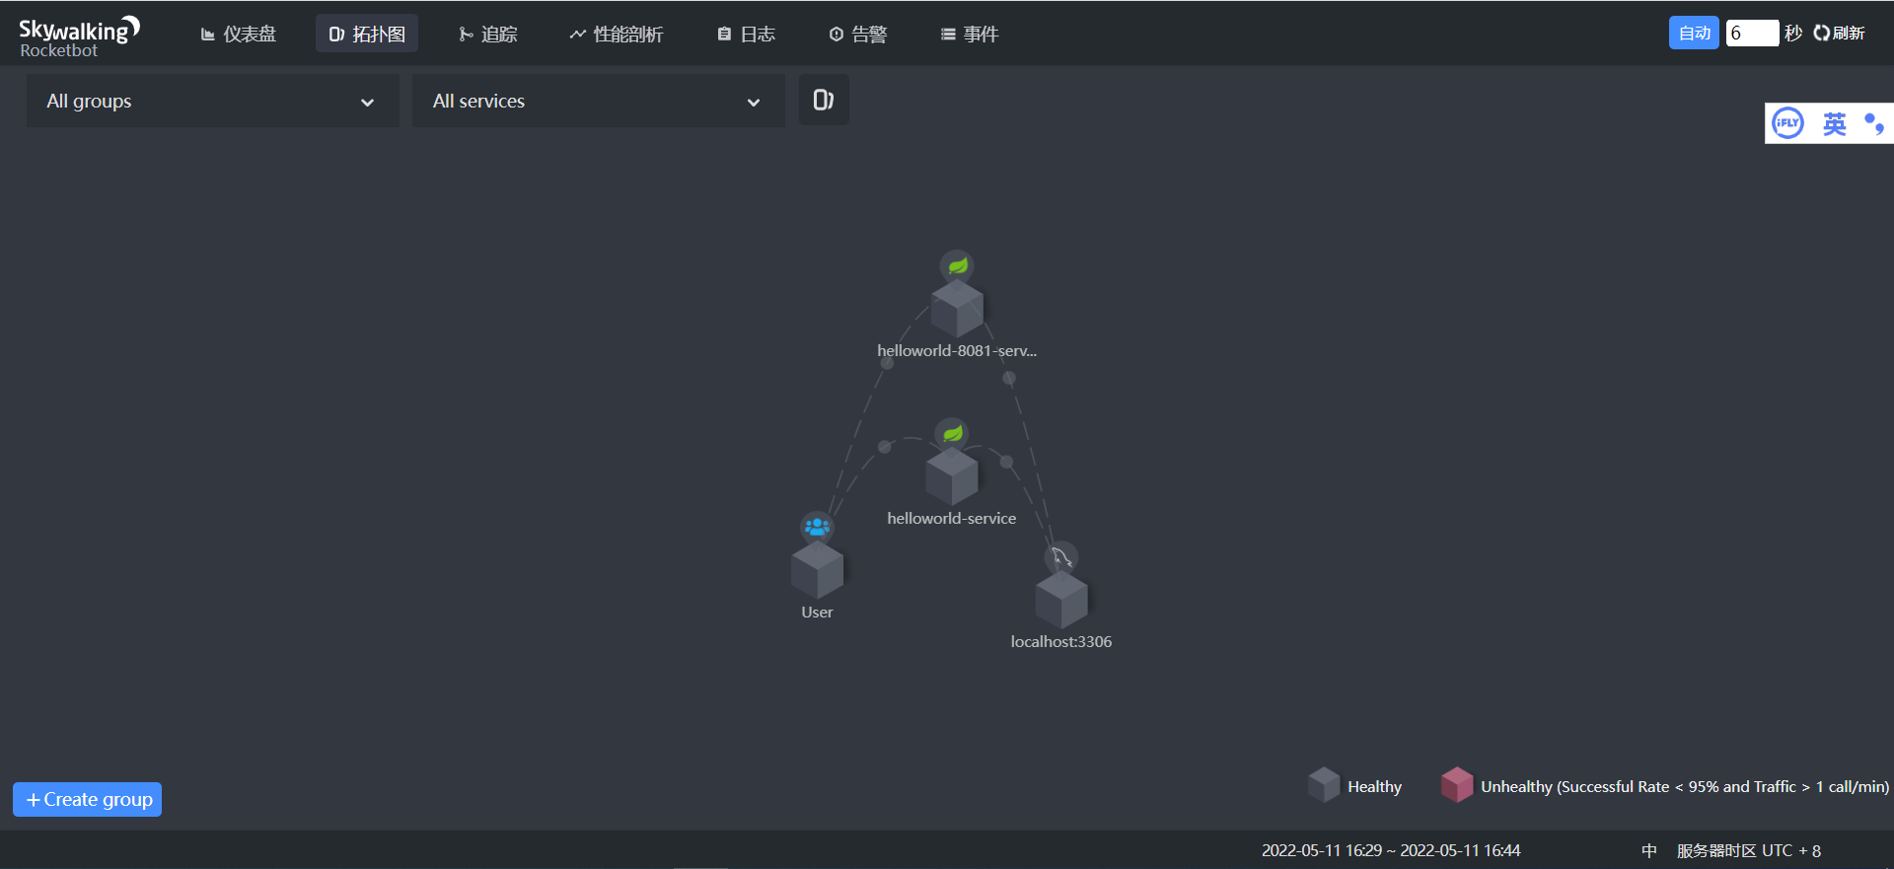Viewport: 1894px width, 869px height.
Task: Click the Unhealthy legend red cube icon
Action: [x=1457, y=785]
